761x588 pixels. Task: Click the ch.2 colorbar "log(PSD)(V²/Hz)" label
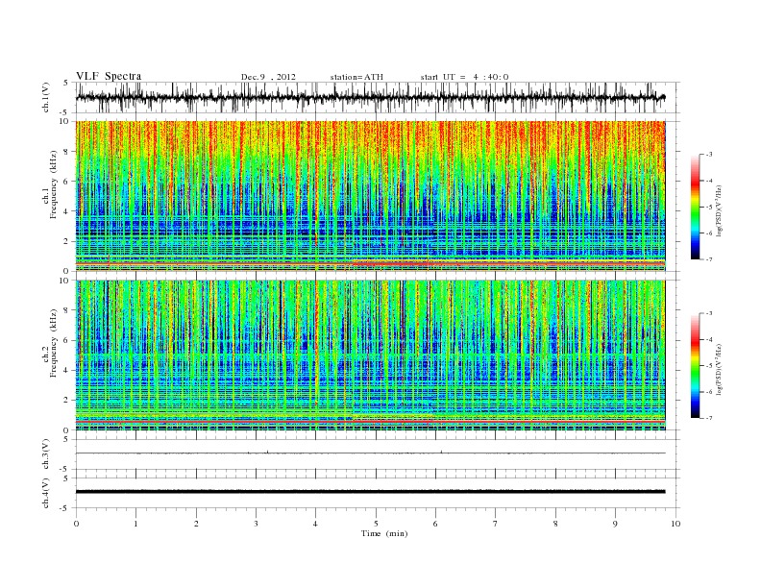(719, 369)
